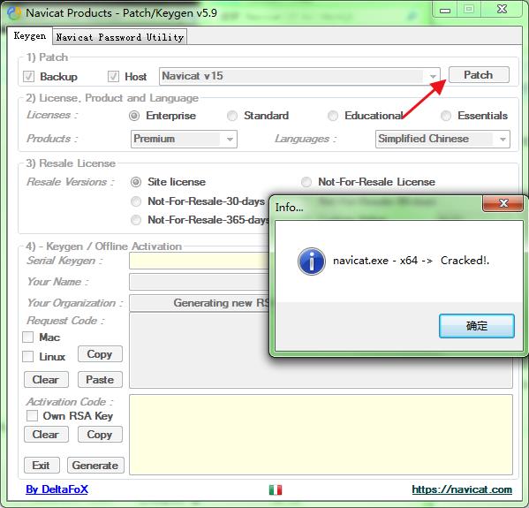Choose Not-For-Resale-30-days option
The height and width of the screenshot is (508, 529).
click(136, 201)
